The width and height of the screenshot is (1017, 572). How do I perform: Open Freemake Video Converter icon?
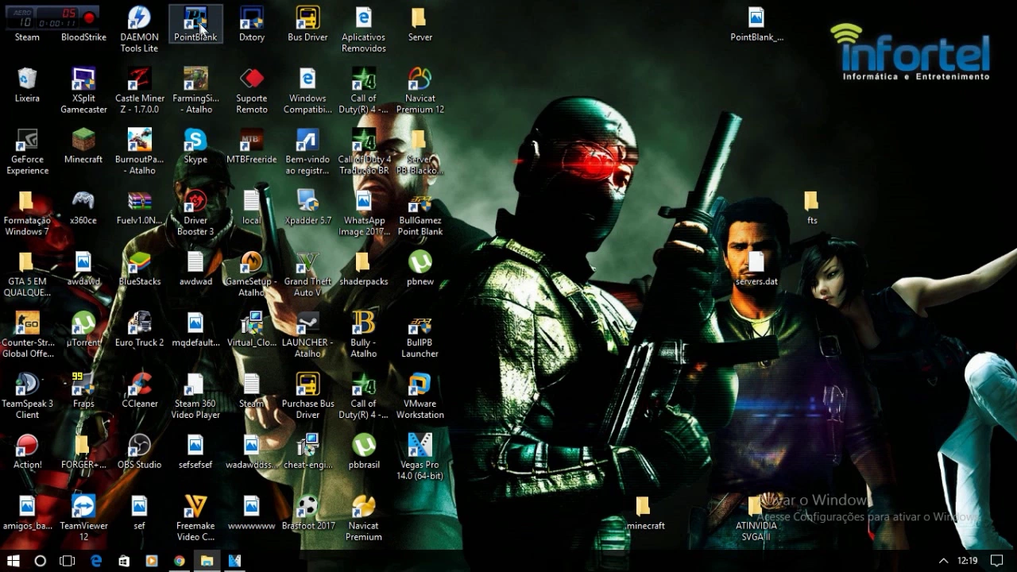195,519
